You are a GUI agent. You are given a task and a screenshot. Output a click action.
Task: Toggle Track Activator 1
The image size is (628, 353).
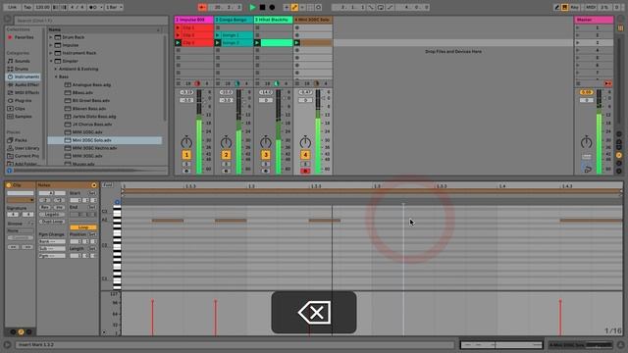tap(186, 155)
